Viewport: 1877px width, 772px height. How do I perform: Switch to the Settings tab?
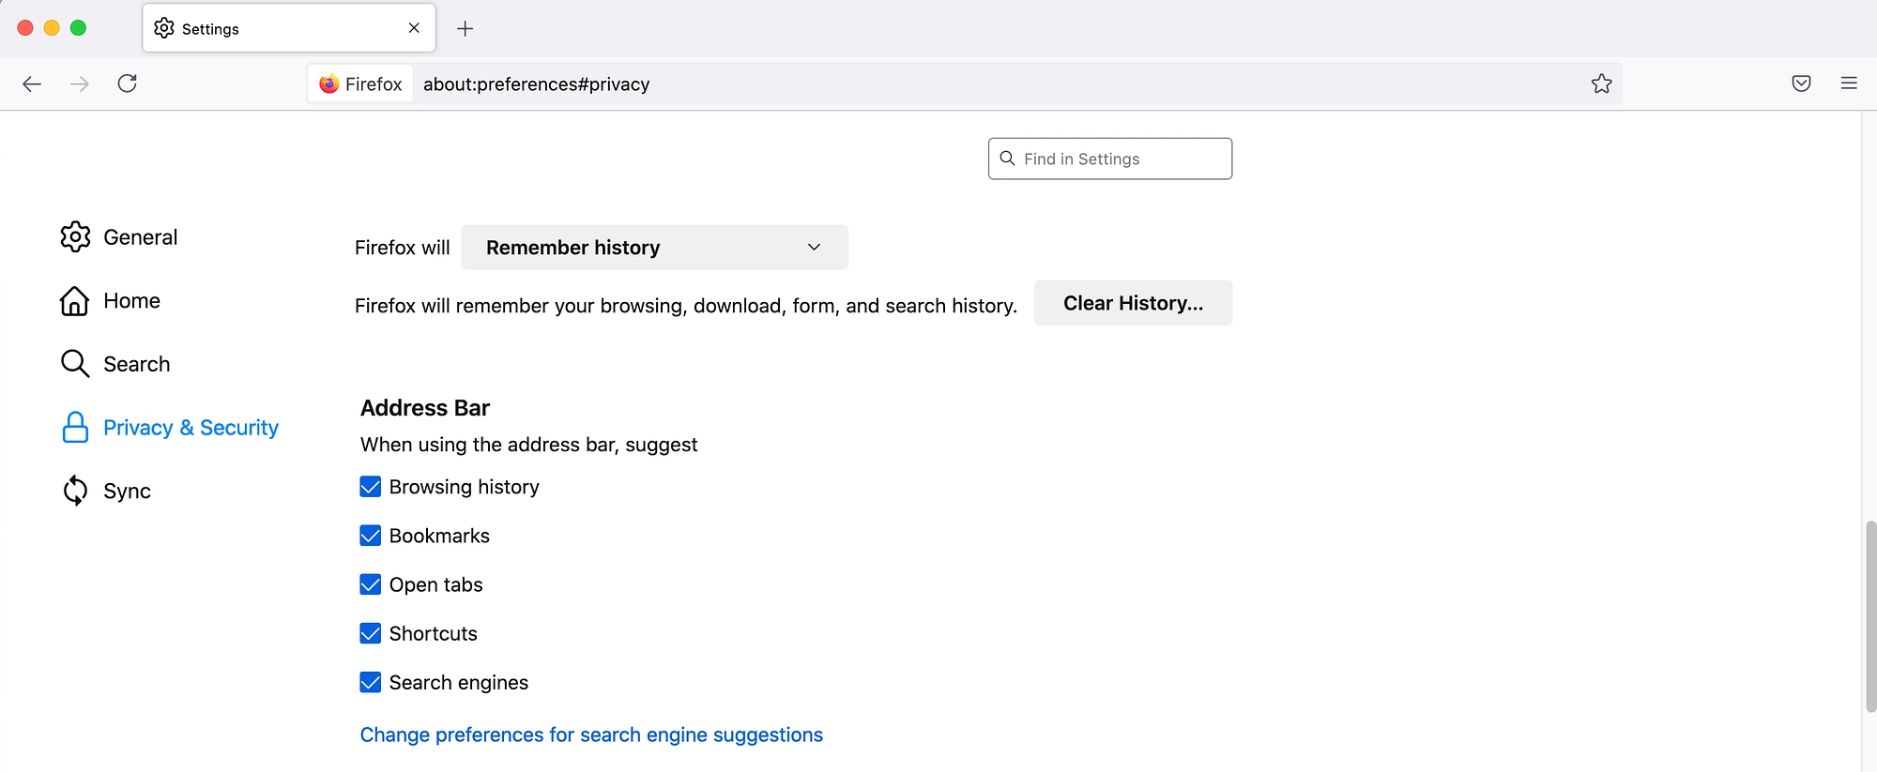pos(289,28)
